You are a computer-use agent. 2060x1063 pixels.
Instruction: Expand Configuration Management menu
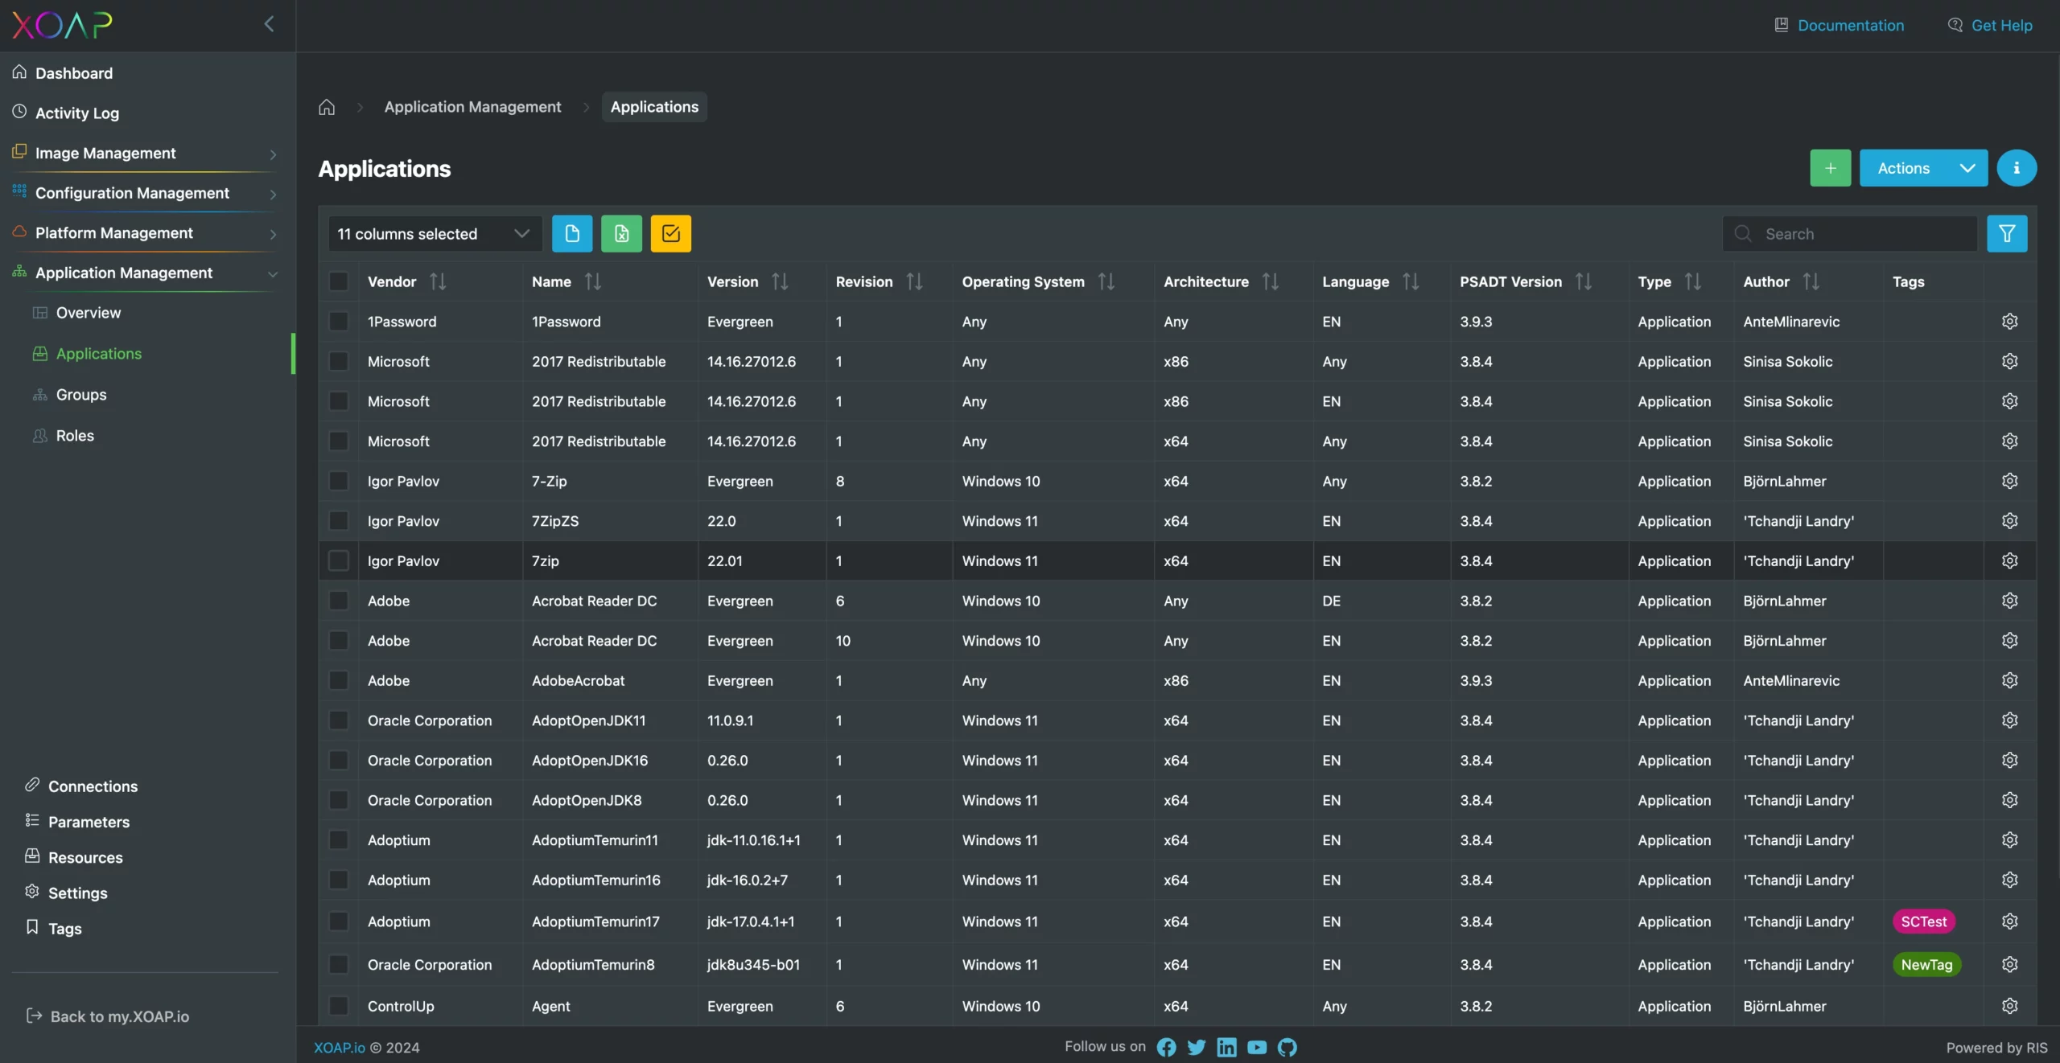click(146, 193)
